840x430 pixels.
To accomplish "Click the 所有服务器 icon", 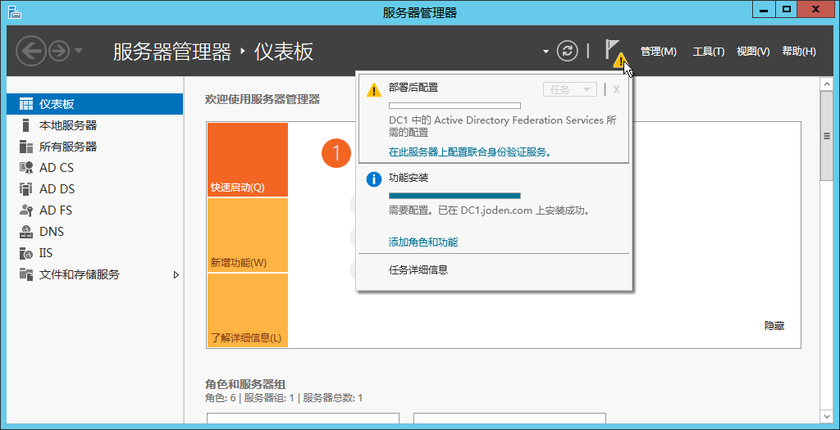I will [25, 147].
